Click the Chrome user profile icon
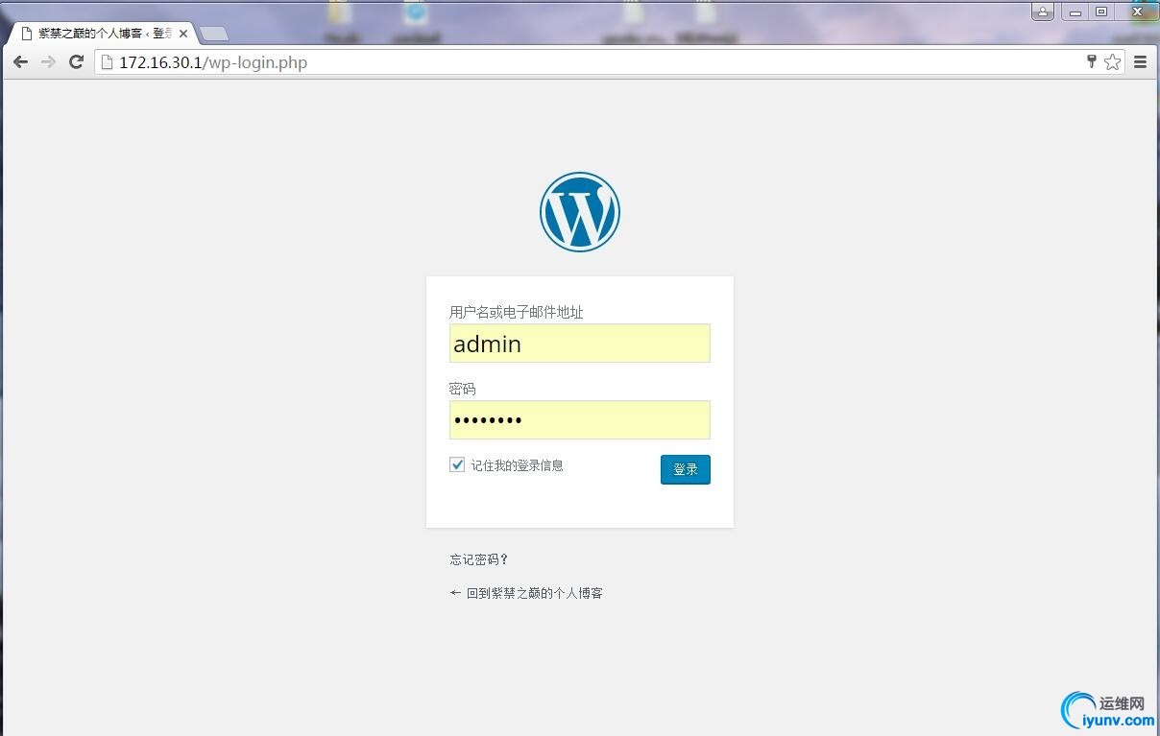Viewport: 1160px width, 736px height. coord(1044,12)
